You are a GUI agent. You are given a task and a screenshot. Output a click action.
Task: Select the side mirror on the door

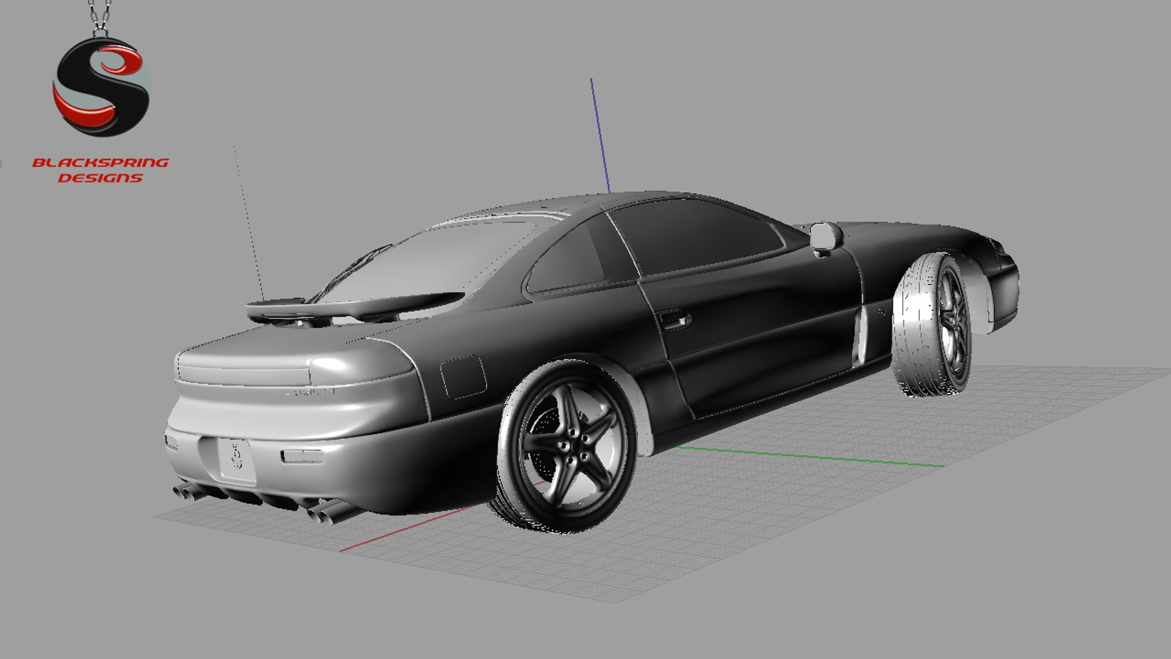click(x=826, y=238)
